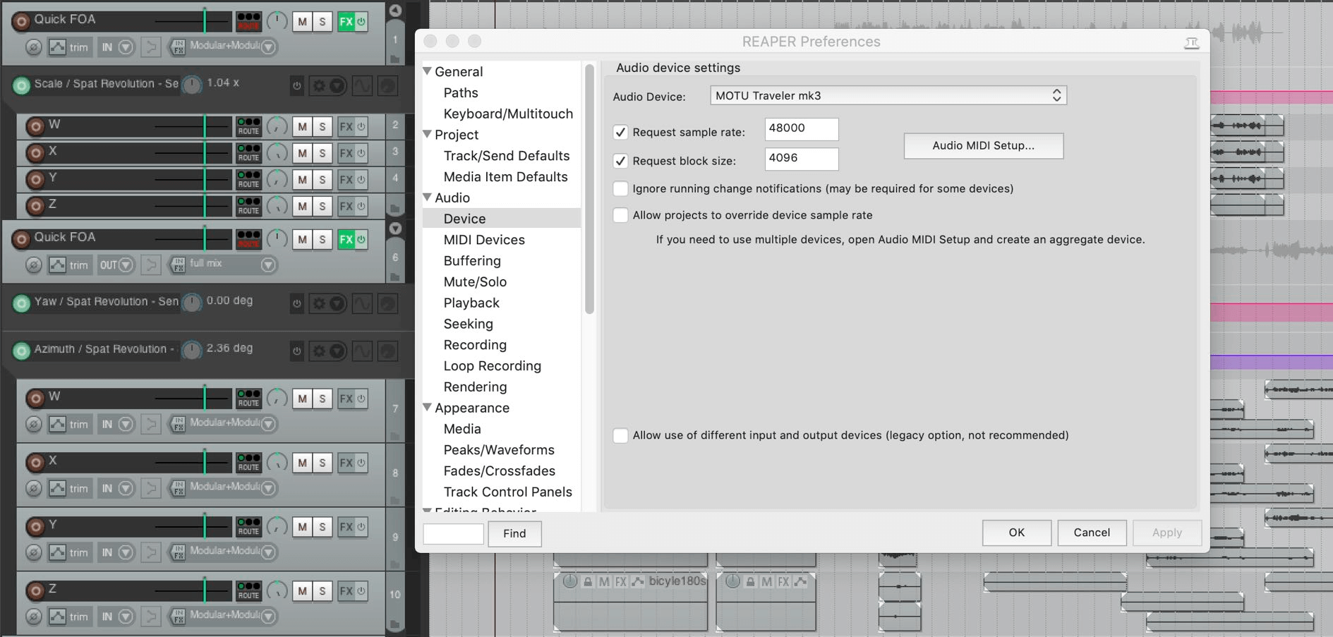Enable Allow projects to override device sample rate
This screenshot has width=1333, height=637.
point(621,215)
